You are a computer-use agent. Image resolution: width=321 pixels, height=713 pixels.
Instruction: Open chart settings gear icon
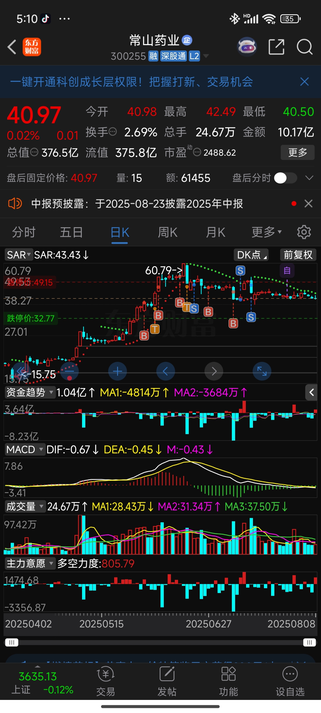(304, 232)
